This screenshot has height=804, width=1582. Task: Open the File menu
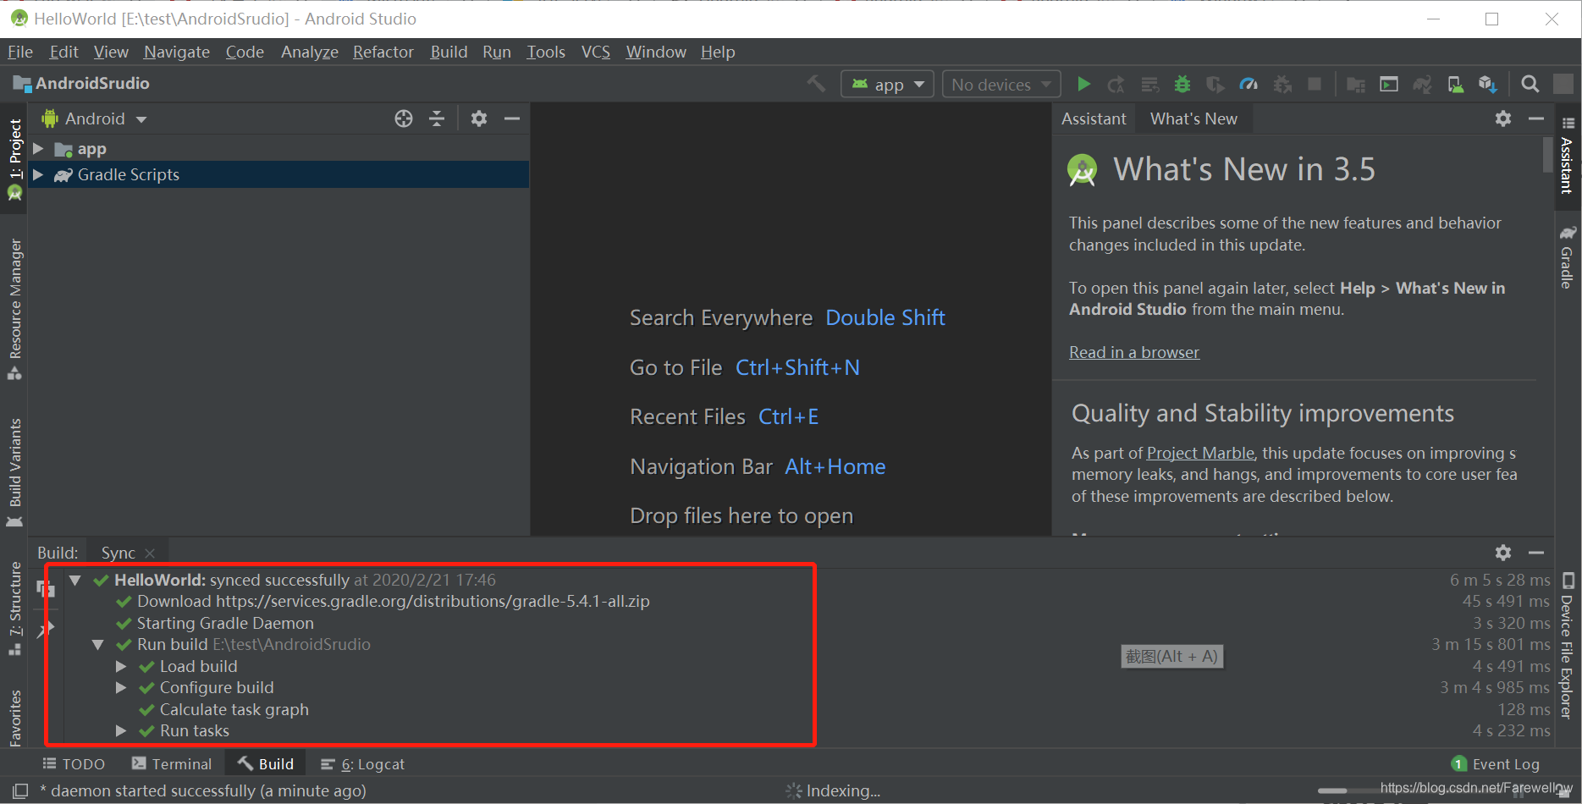[20, 52]
